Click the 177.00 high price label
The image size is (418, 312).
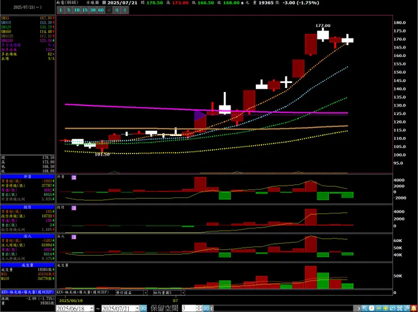(323, 25)
